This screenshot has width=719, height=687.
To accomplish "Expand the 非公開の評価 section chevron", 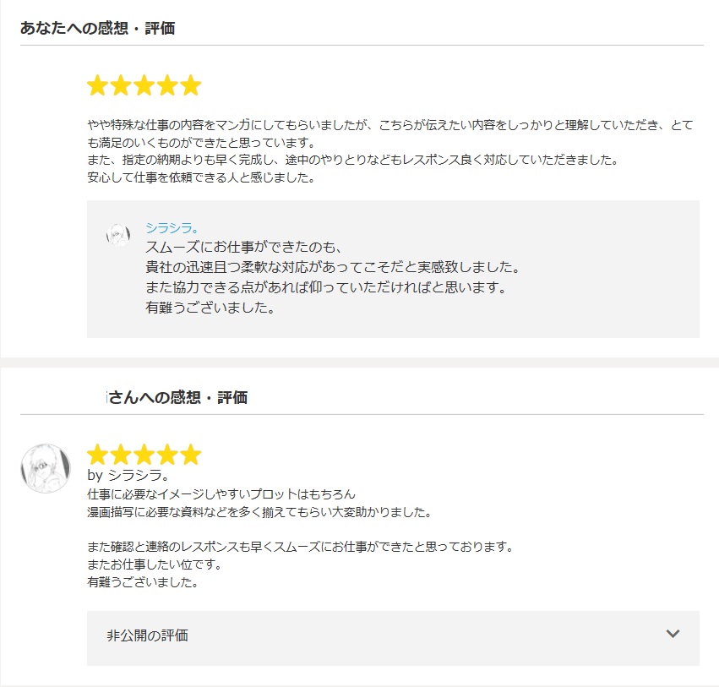I will tap(673, 634).
